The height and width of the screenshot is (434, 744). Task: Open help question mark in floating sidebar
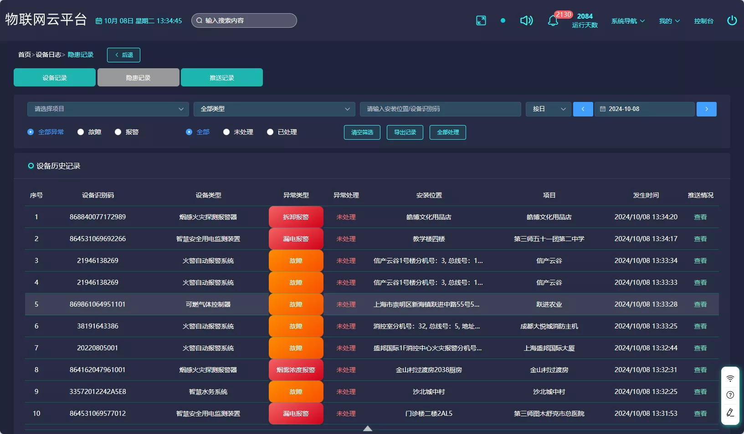730,395
